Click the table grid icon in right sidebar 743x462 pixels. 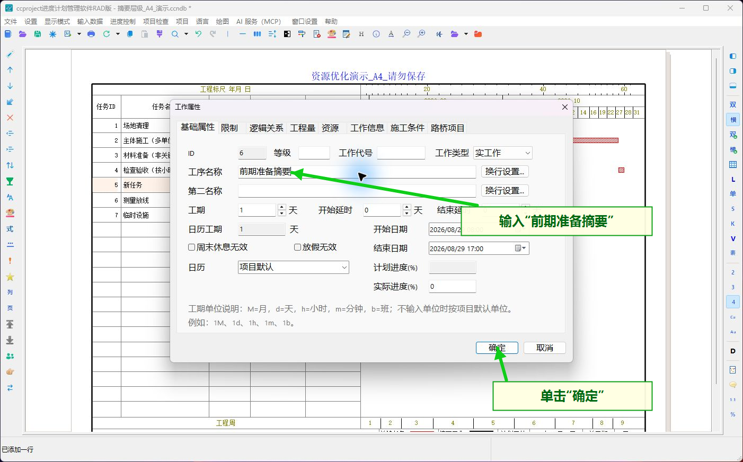[x=733, y=164]
